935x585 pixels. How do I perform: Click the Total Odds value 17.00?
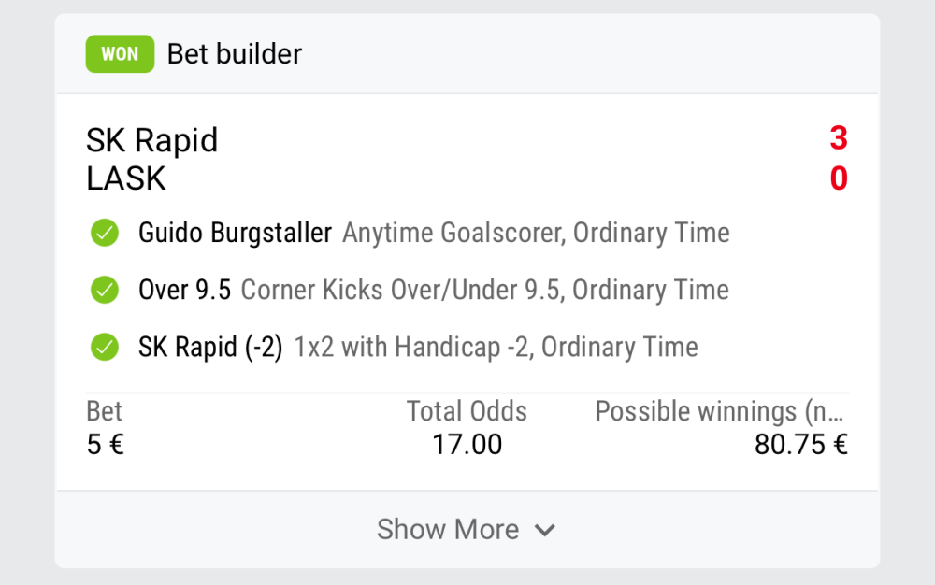point(467,445)
